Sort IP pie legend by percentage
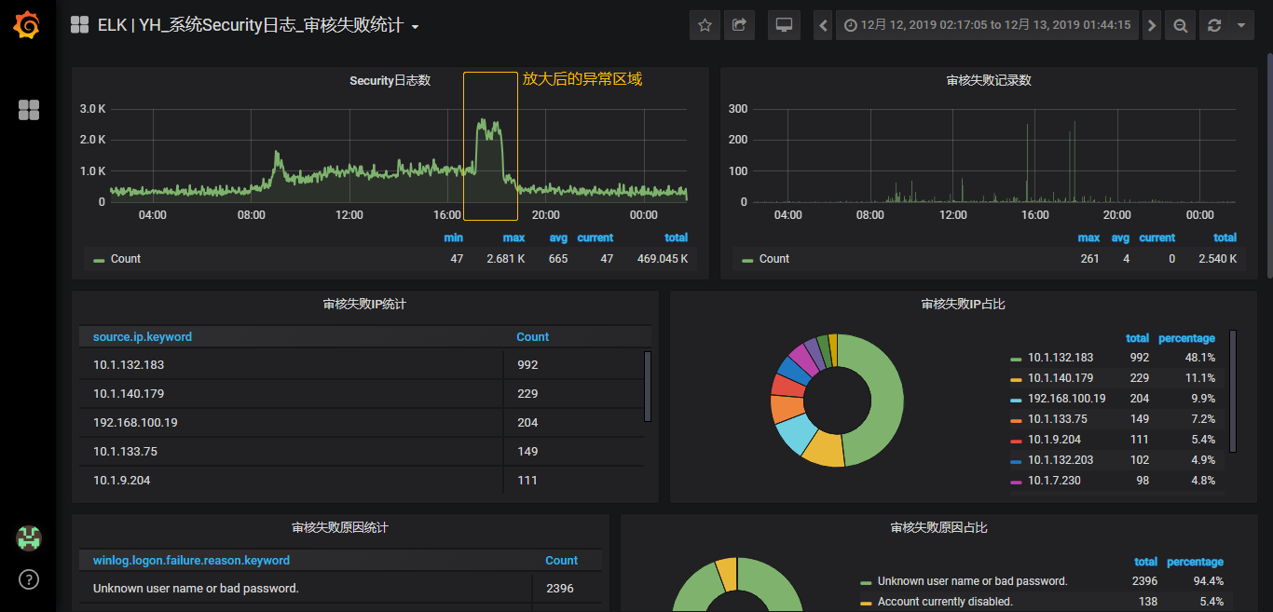 click(1186, 338)
